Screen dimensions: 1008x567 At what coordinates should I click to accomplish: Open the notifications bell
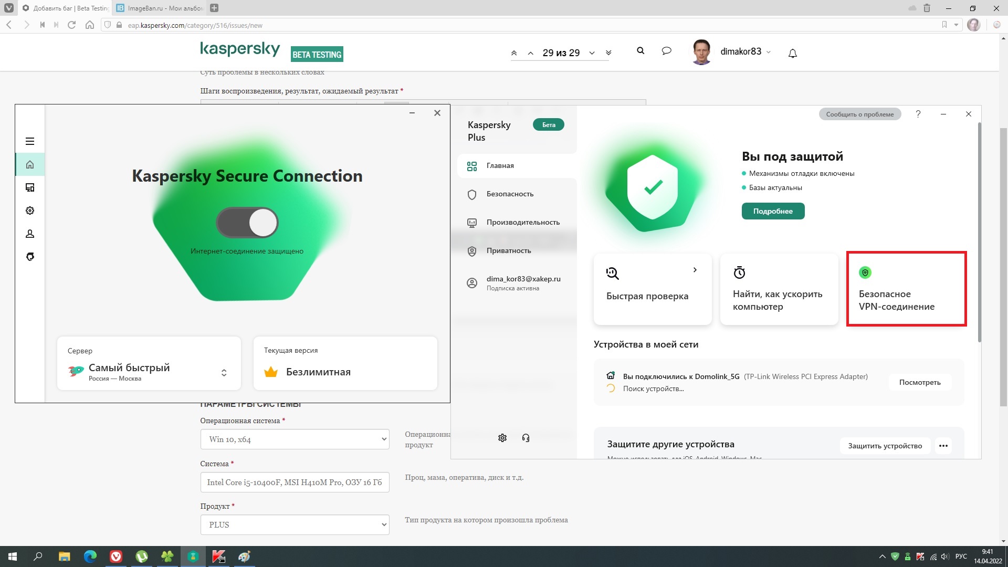pos(793,53)
